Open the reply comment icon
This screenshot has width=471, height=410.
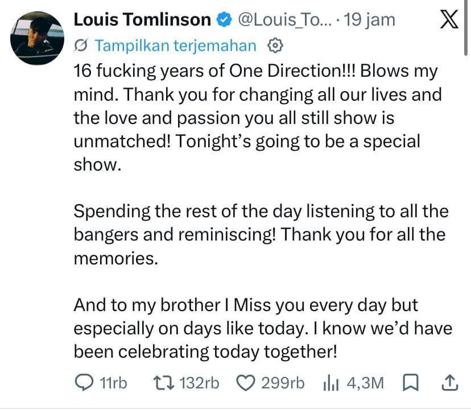(84, 382)
